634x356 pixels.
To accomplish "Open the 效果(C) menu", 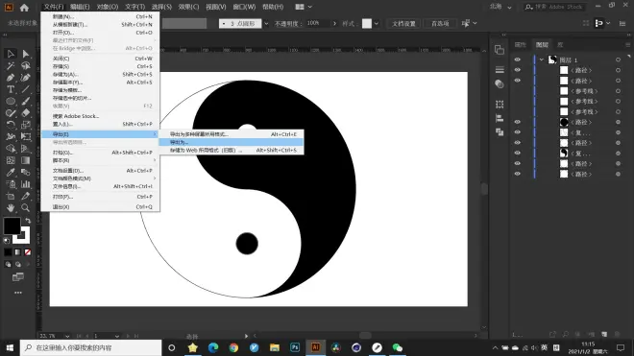I will pos(188,7).
